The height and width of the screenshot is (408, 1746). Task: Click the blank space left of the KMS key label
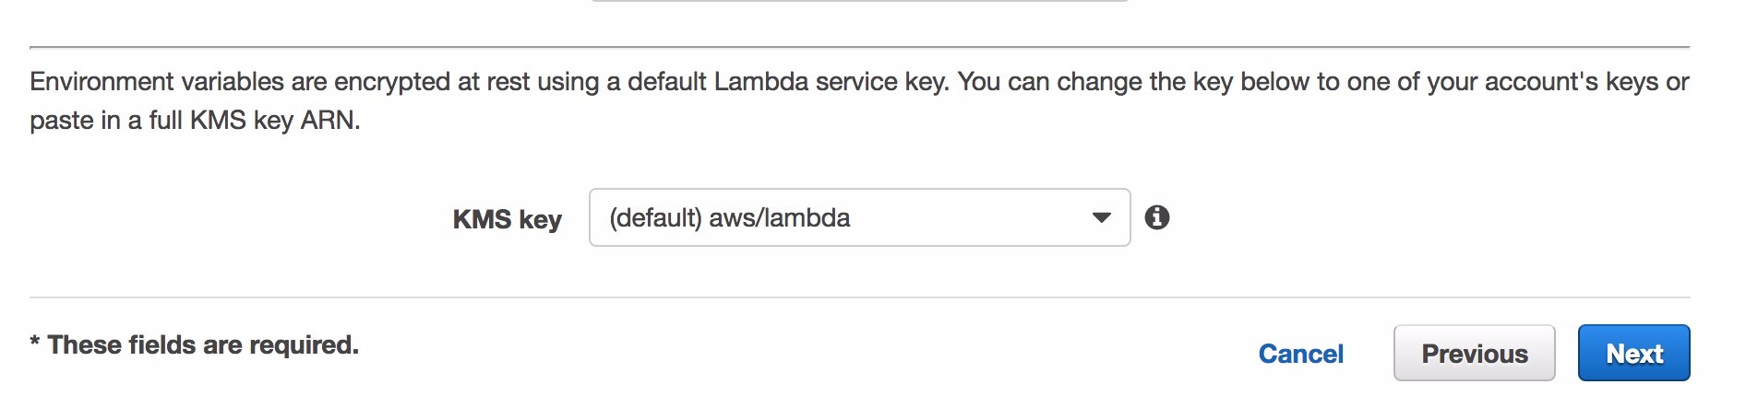point(231,219)
